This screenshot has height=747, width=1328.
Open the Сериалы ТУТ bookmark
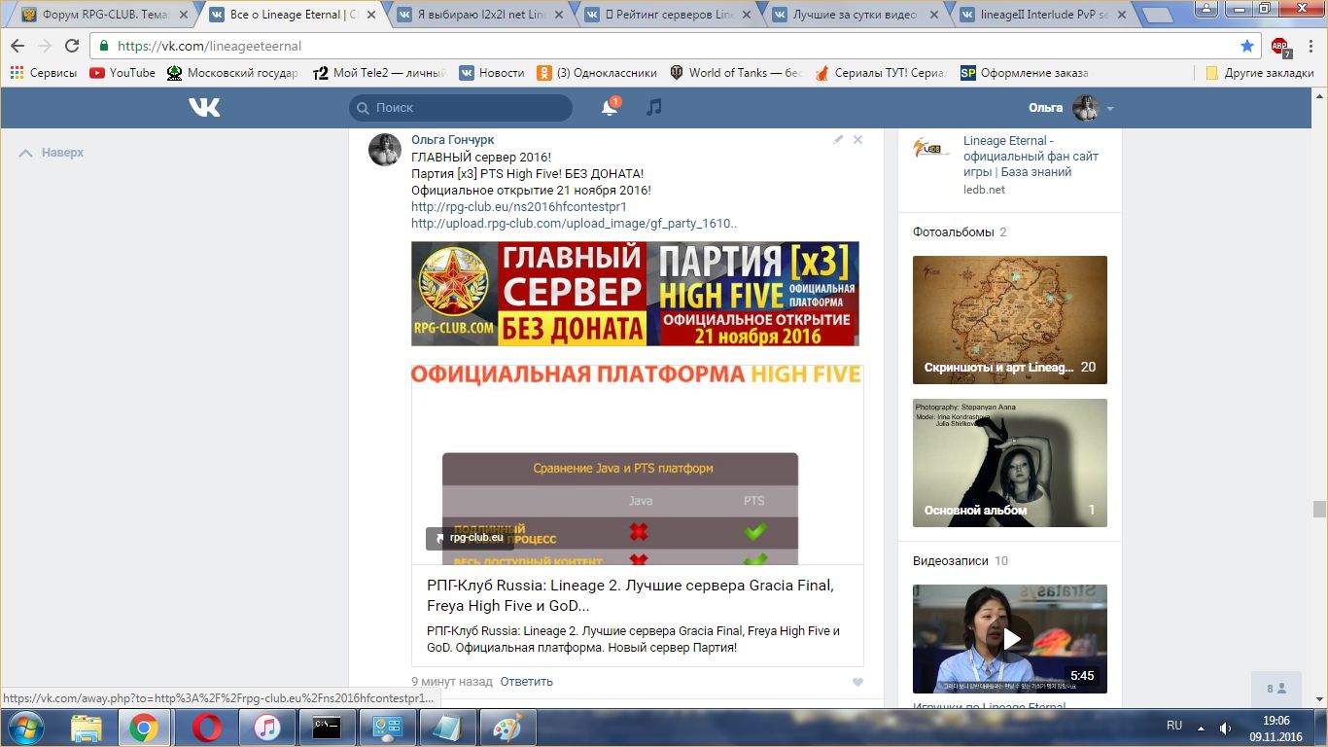point(881,73)
